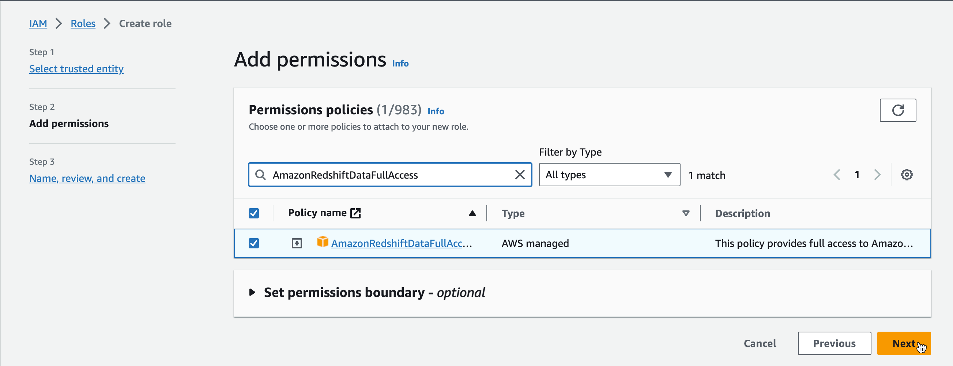Sort ascending by Policy name arrow
The image size is (953, 366).
(472, 213)
